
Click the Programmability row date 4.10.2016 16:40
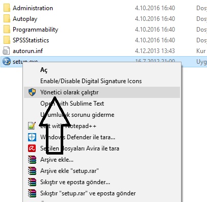click(155, 30)
